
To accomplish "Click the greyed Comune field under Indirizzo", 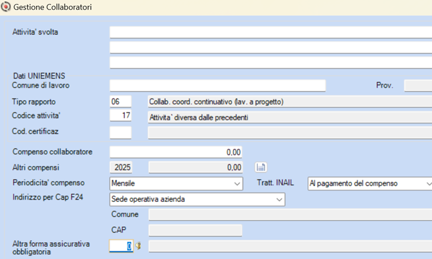I will [291, 214].
